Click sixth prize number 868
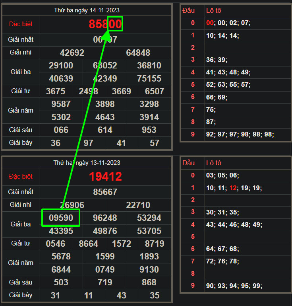Screen dimensions: 292x306 [149, 282]
